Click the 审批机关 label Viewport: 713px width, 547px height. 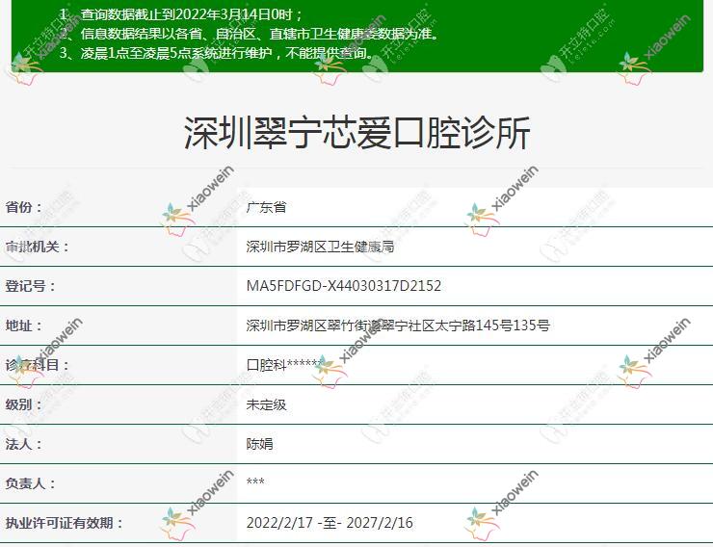point(37,247)
